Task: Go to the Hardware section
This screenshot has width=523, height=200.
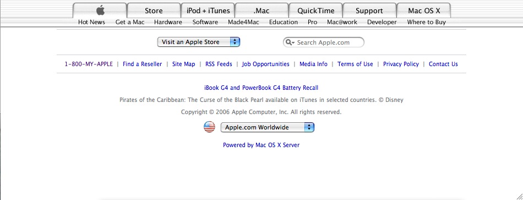Action: coord(168,22)
